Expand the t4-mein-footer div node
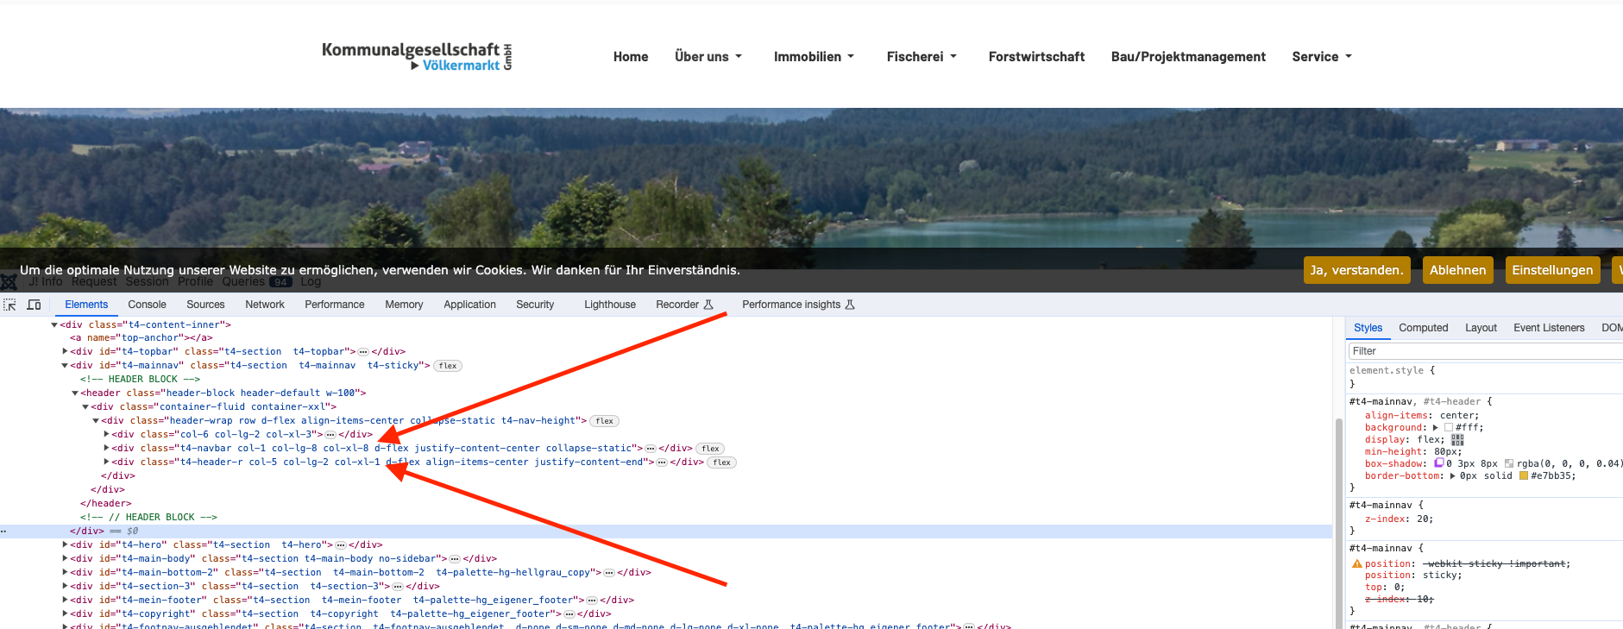 click(65, 601)
